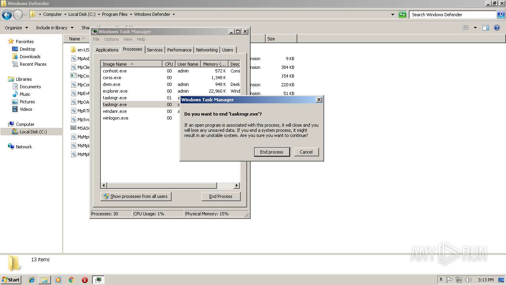Switch to Performance tab
Viewport: 506px width, 285px height.
[x=179, y=50]
